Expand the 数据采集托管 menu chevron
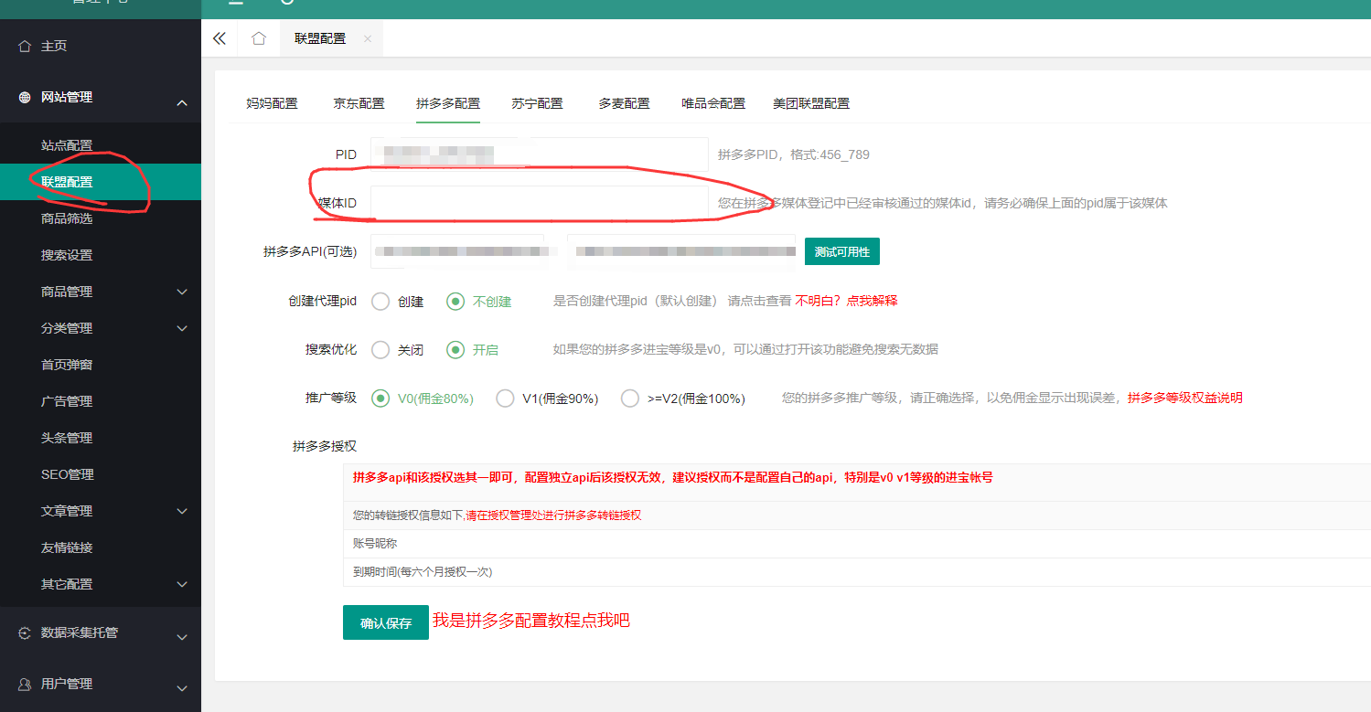1371x712 pixels. 182,637
